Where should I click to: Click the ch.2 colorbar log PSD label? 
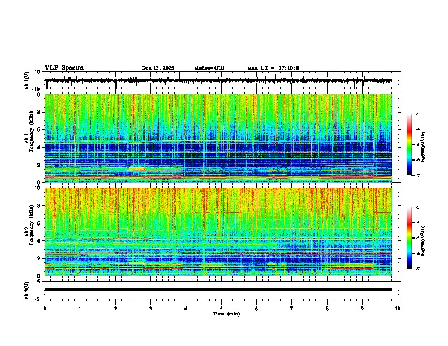(423, 240)
